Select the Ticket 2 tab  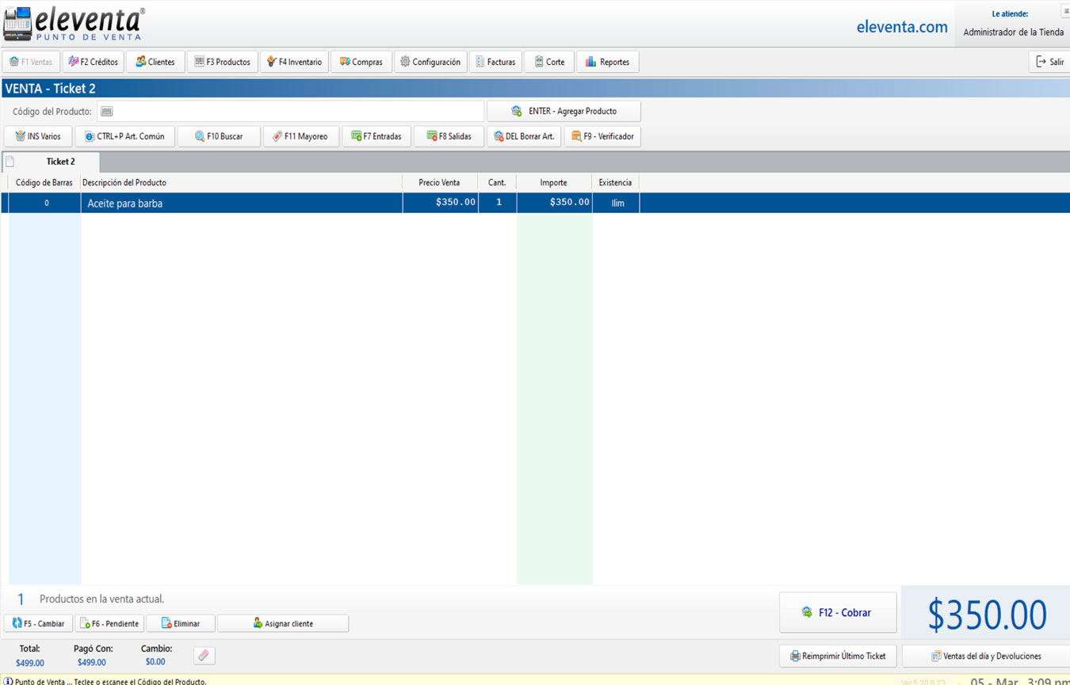pyautogui.click(x=59, y=162)
